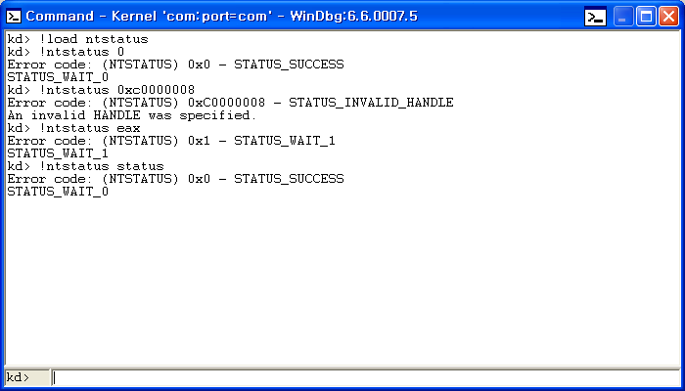Screen dimensions: 685x391
Task: Open the WinDbg window system menu icon
Action: point(14,16)
